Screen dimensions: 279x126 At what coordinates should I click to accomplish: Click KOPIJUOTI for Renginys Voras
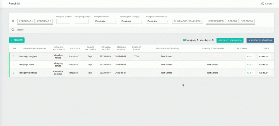click(x=264, y=65)
